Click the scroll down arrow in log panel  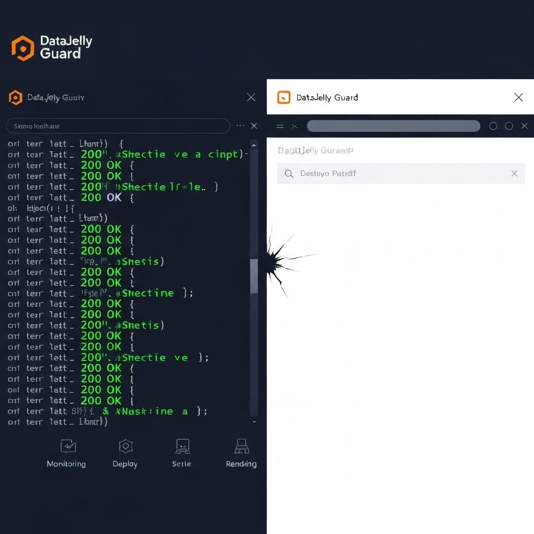pyautogui.click(x=254, y=421)
